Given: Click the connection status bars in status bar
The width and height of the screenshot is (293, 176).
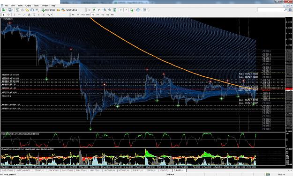Looking at the screenshot, I should tap(268, 174).
